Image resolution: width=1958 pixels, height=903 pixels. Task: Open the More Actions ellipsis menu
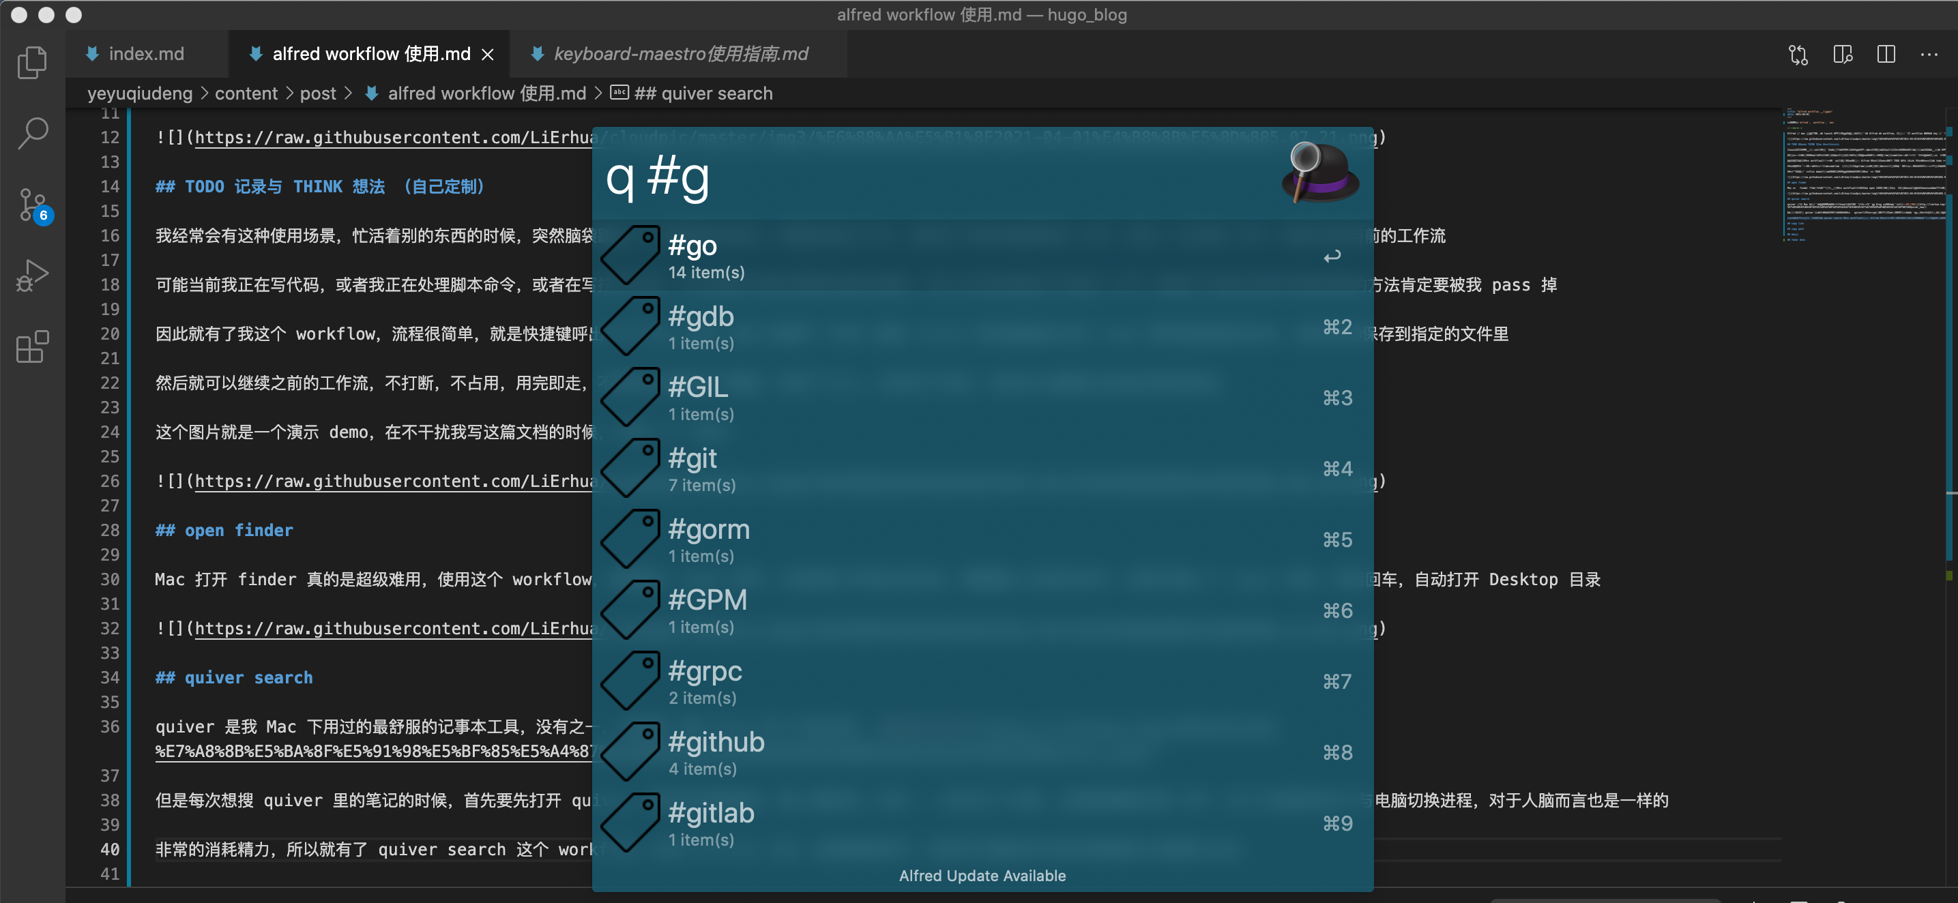click(1929, 55)
